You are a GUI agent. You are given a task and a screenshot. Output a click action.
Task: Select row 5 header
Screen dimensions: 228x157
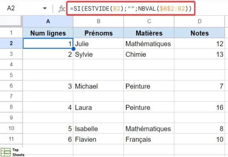point(11,75)
